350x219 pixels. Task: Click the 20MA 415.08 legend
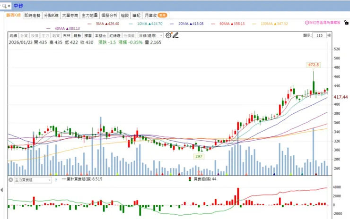coord(187,24)
